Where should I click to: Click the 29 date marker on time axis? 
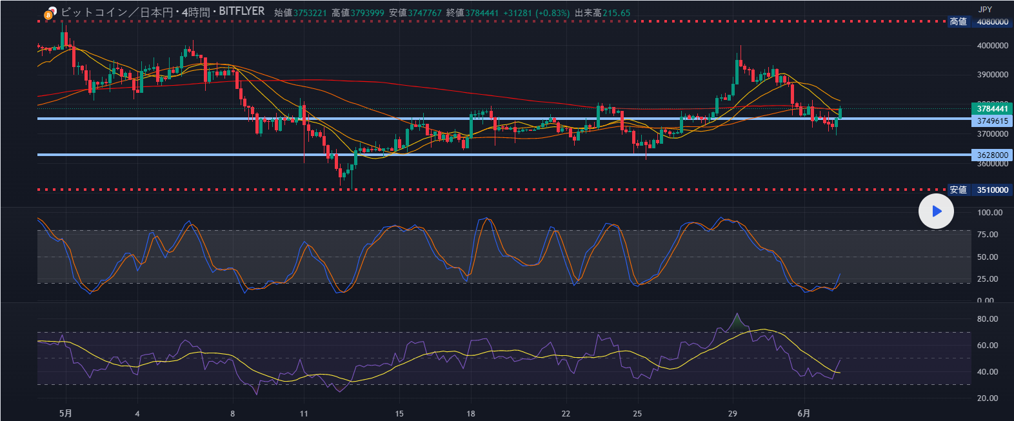pos(732,413)
